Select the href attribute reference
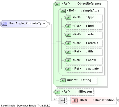Image resolution: width=119 pixels, height=107 pixels. pyautogui.click(x=83, y=26)
